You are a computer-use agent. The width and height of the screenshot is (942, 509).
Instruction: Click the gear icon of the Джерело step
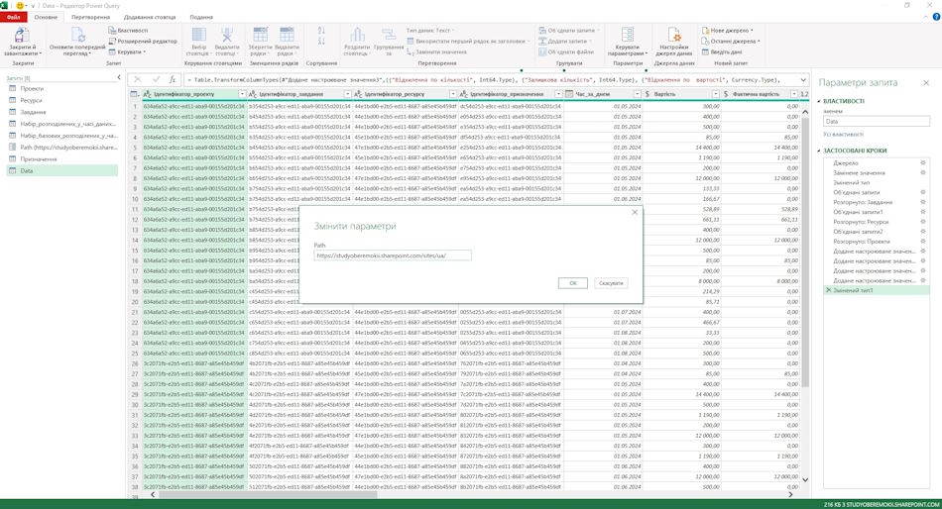pyautogui.click(x=923, y=162)
